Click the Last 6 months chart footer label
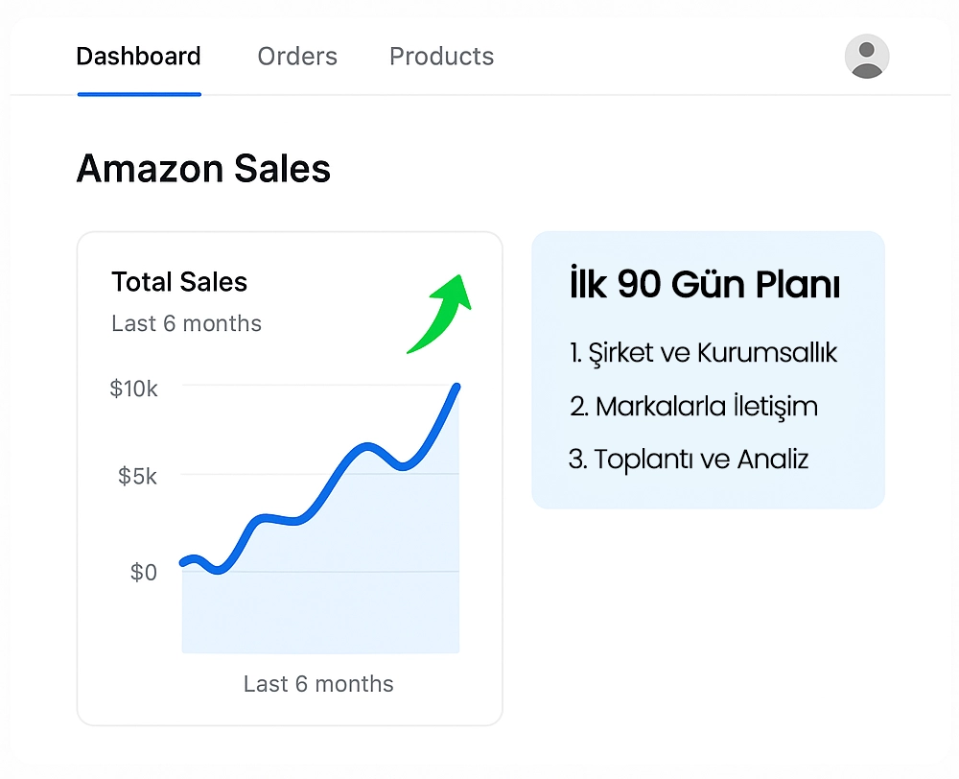Viewport: 959px width, 779px height. click(318, 684)
